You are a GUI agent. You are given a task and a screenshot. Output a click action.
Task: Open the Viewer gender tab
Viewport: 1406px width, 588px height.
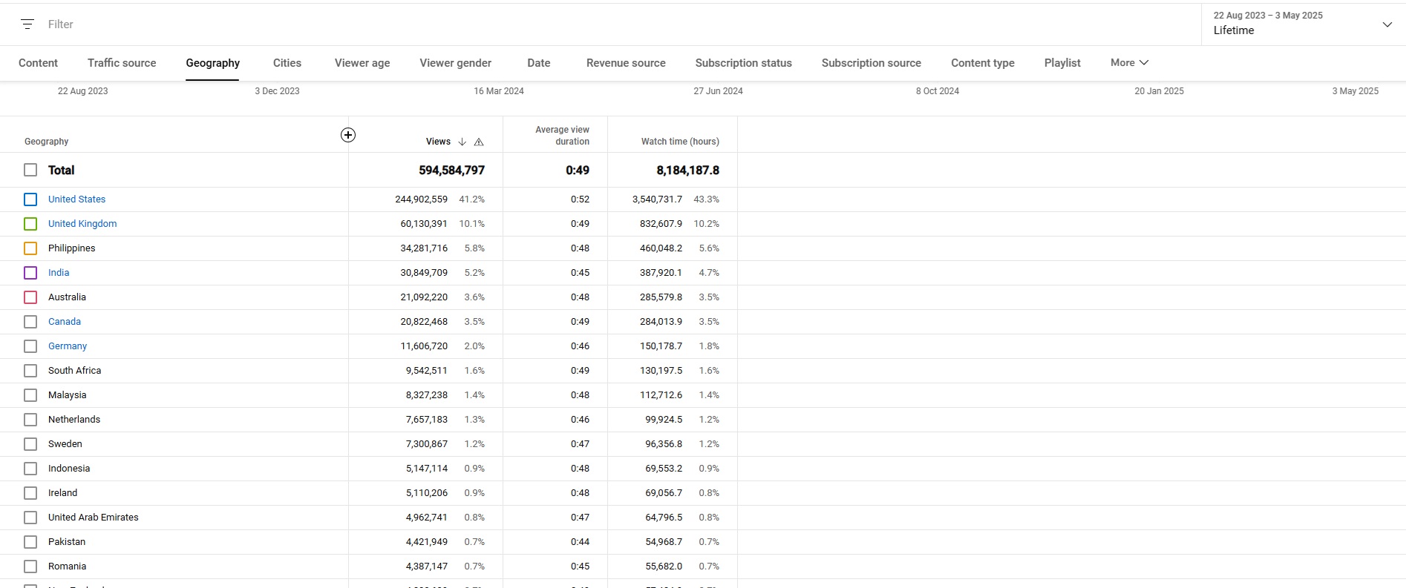tap(455, 63)
